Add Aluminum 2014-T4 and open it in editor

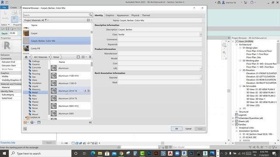(88, 91)
